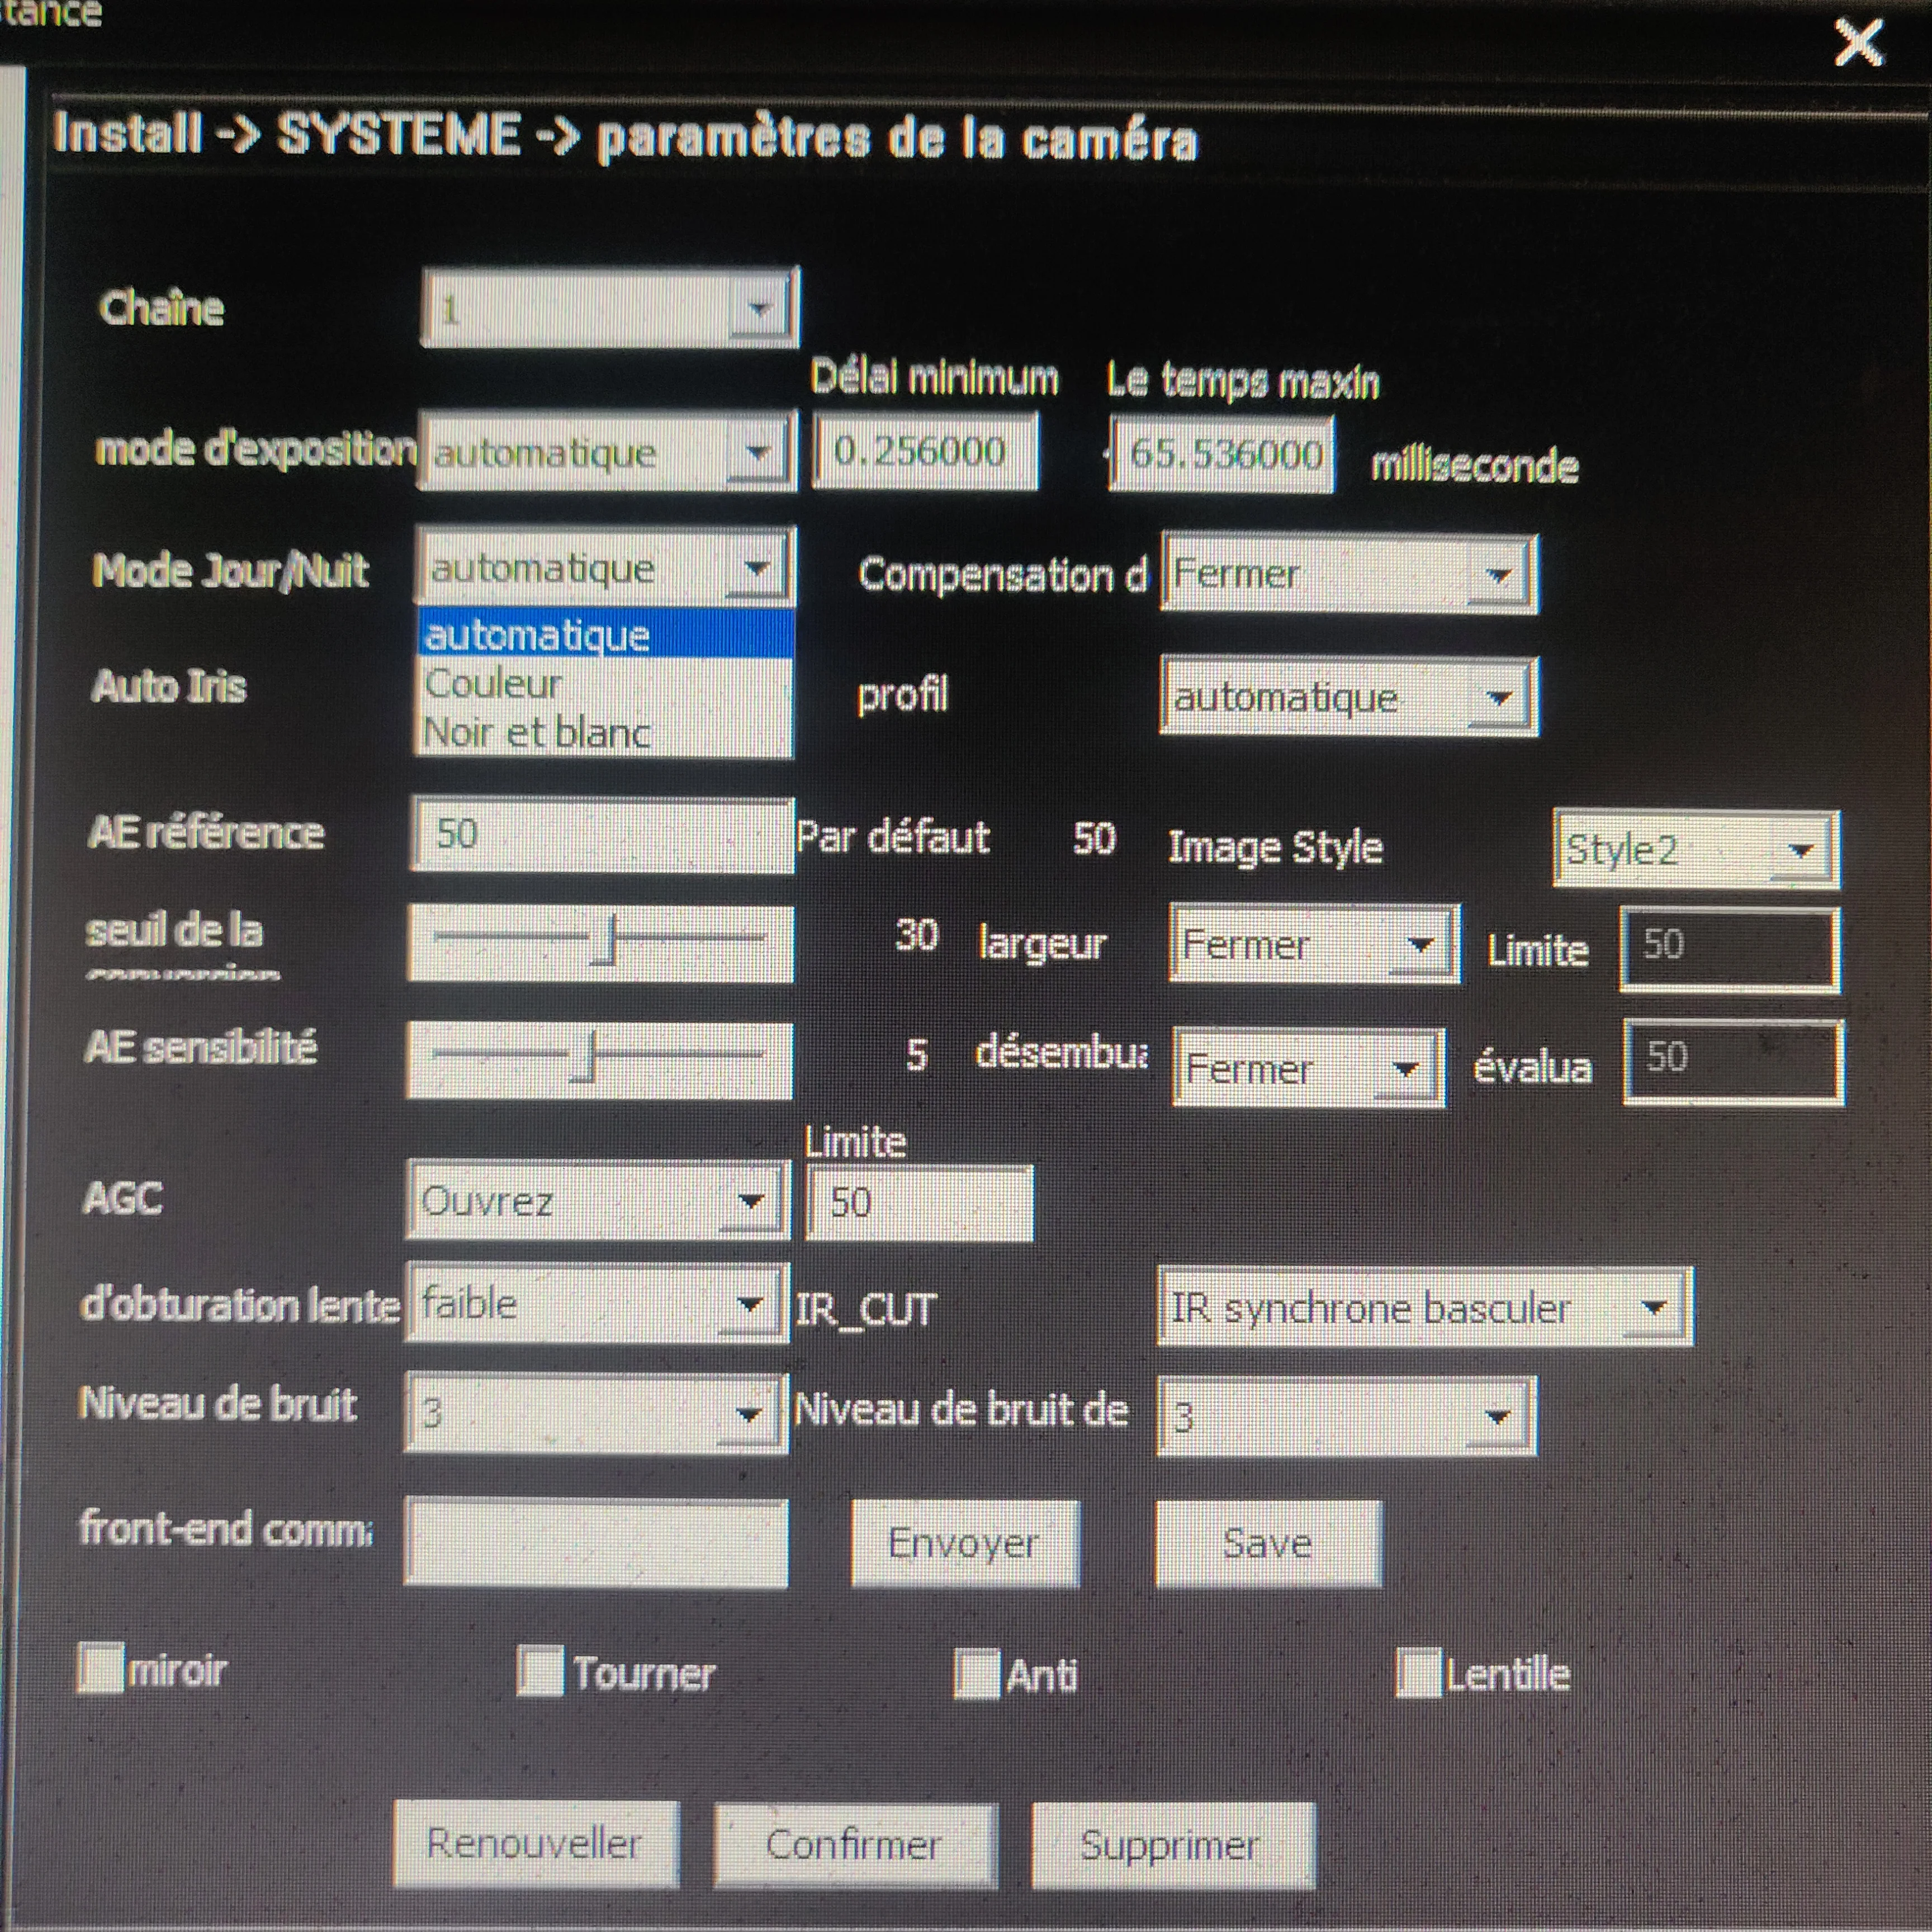Click the AE référence input field
The height and width of the screenshot is (1932, 1932).
[601, 835]
